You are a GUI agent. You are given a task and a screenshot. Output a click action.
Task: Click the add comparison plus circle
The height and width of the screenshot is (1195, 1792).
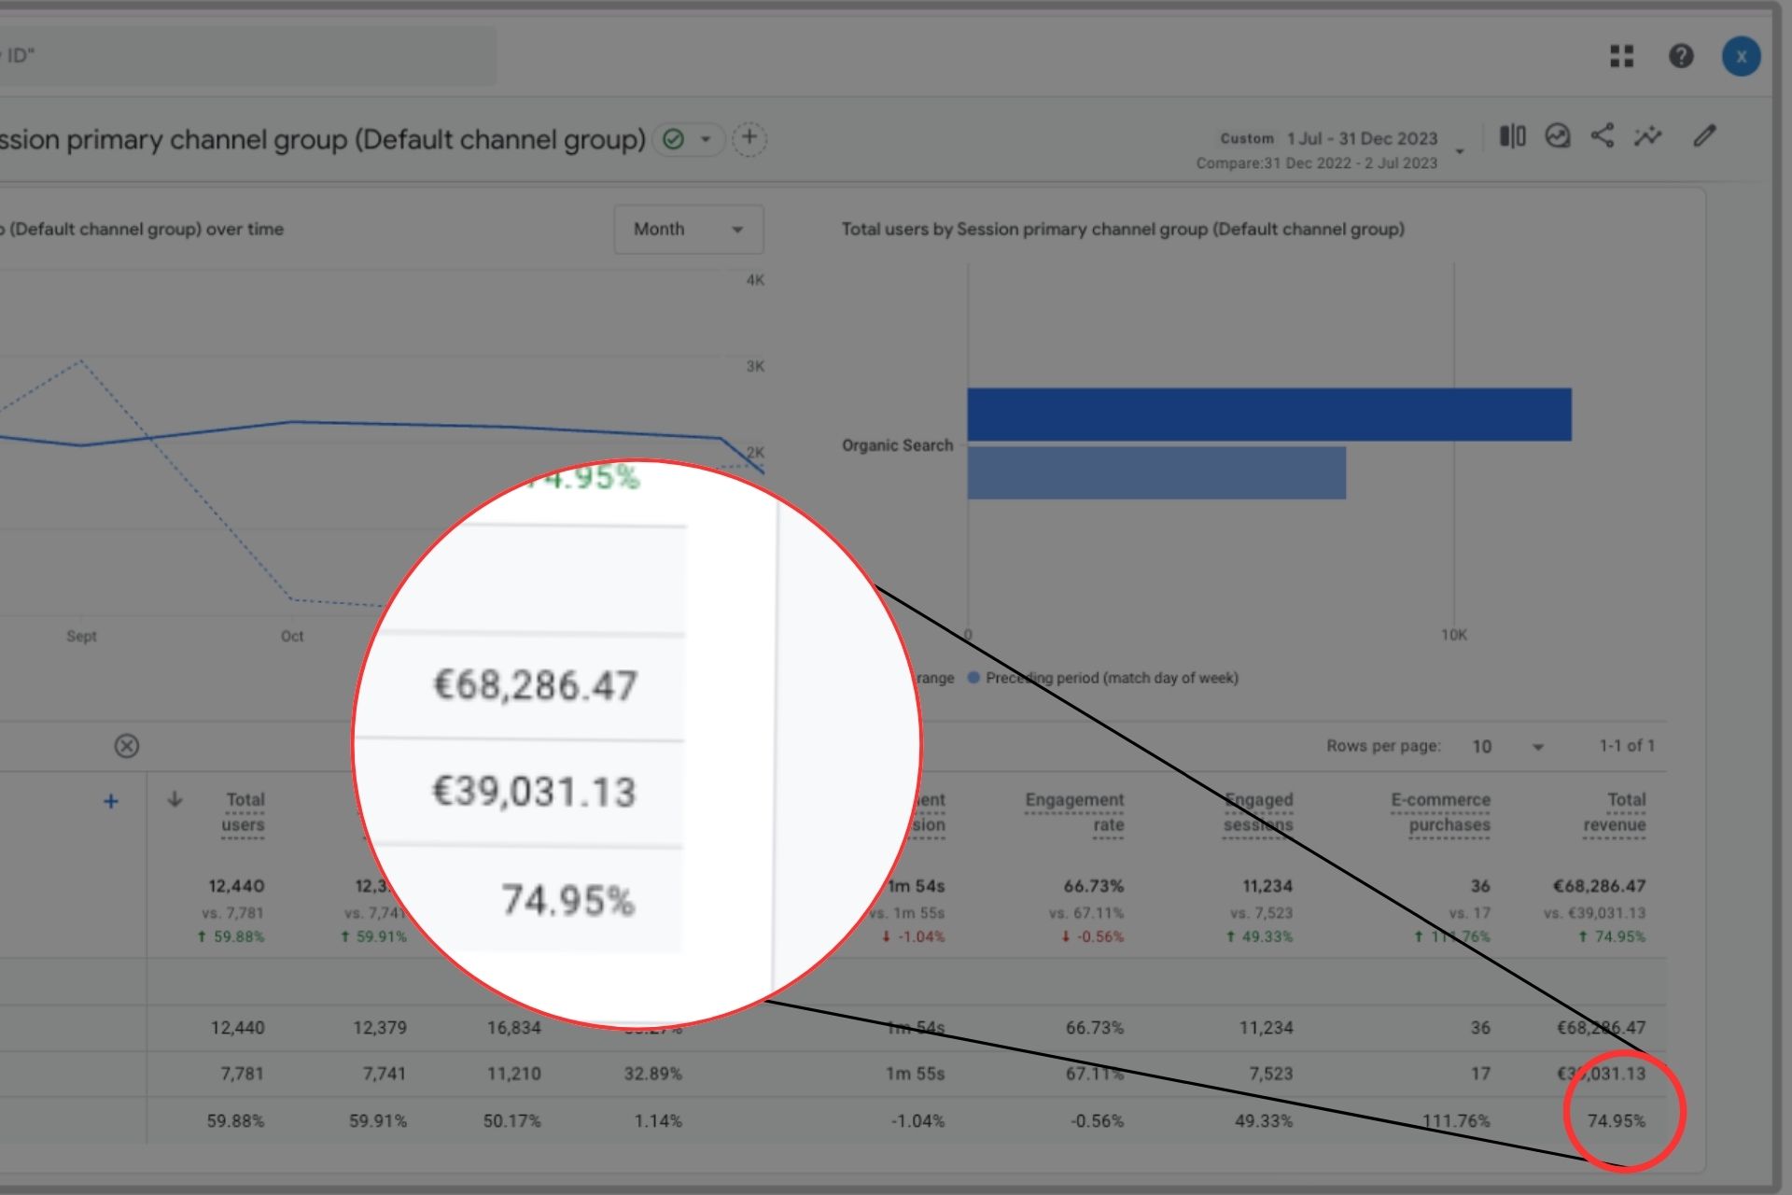749,139
